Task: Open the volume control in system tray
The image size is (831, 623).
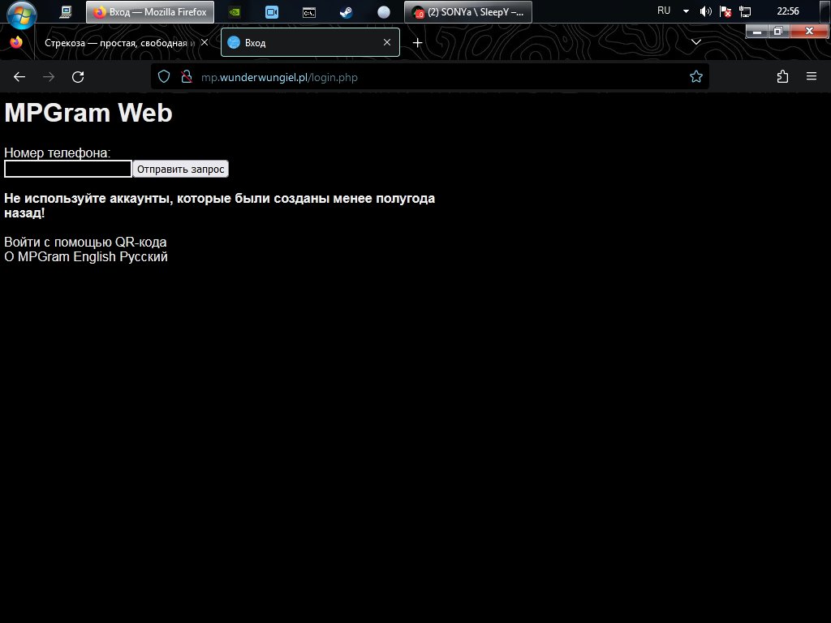Action: tap(705, 11)
